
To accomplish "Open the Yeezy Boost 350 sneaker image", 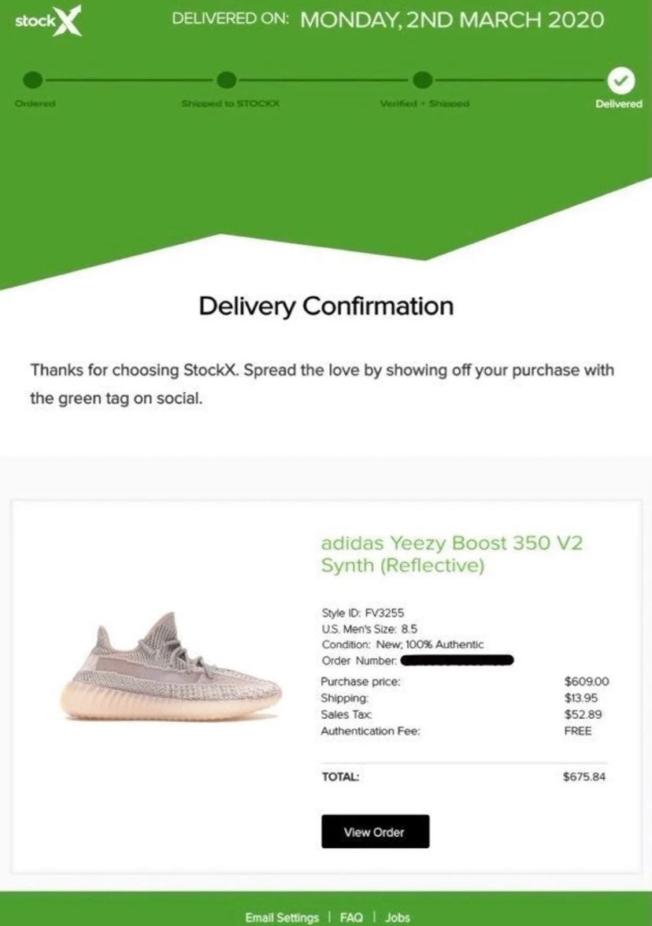I will tap(172, 667).
